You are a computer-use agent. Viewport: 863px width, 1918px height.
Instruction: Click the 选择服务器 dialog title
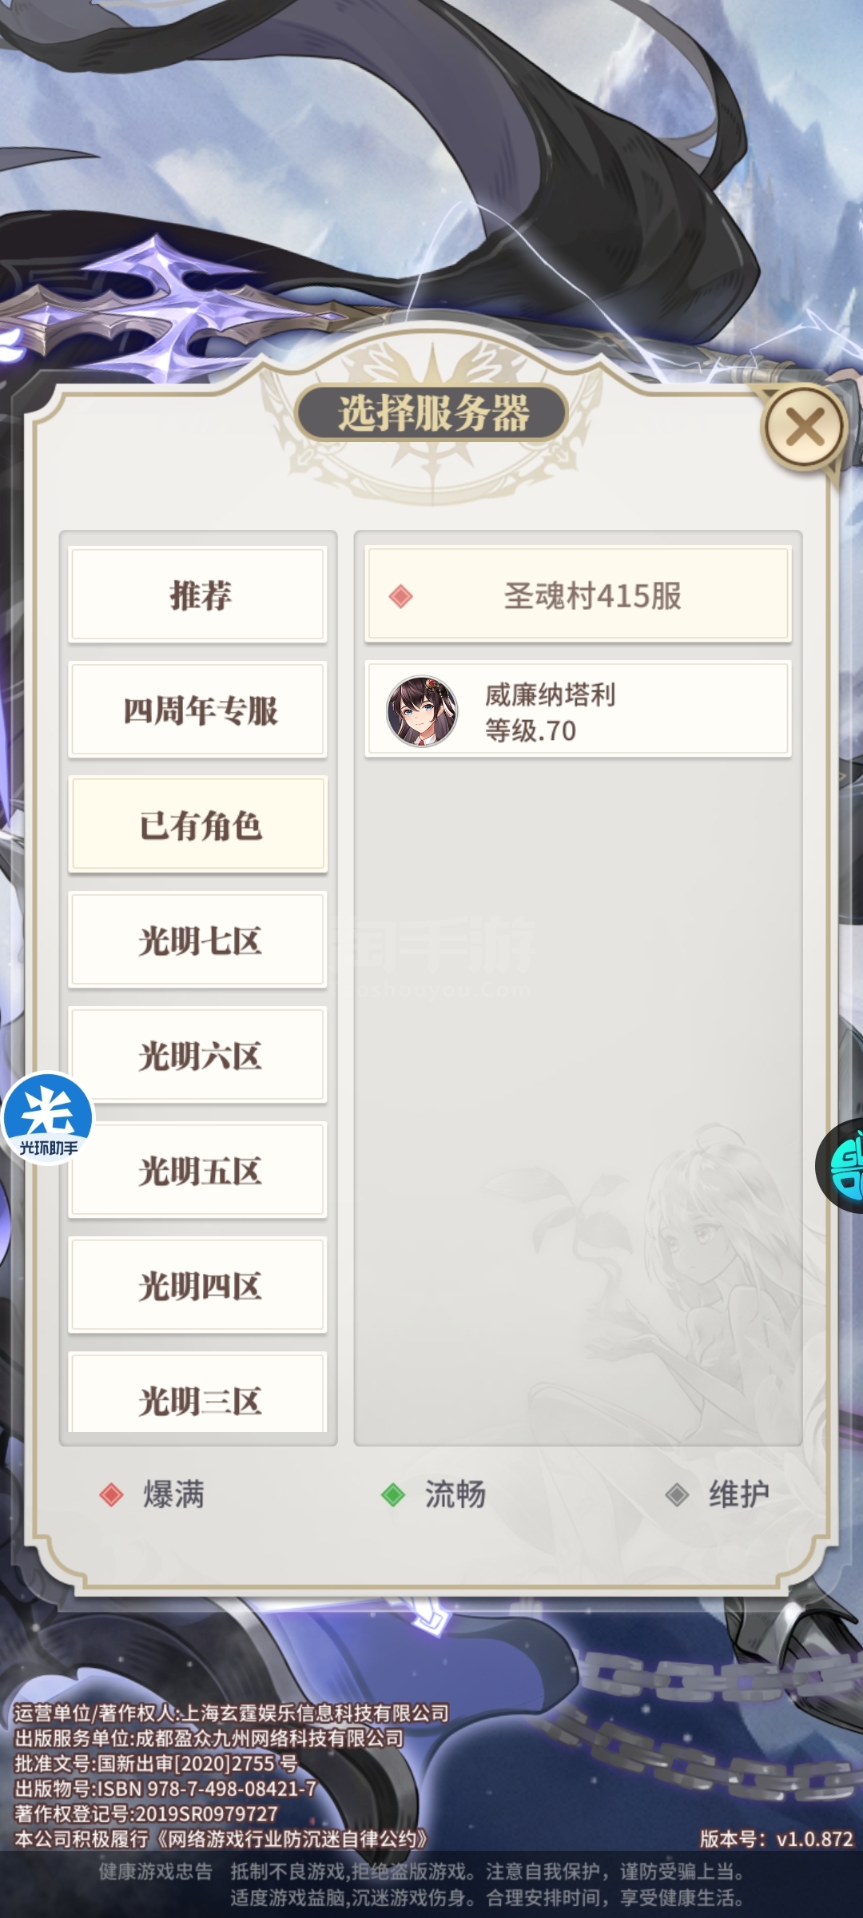point(432,413)
